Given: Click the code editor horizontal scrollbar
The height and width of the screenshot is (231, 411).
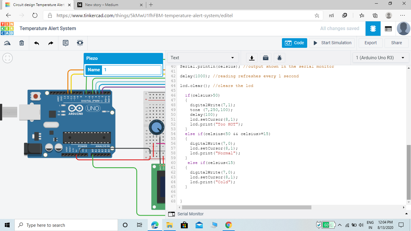Looking at the screenshot, I should point(247,207).
